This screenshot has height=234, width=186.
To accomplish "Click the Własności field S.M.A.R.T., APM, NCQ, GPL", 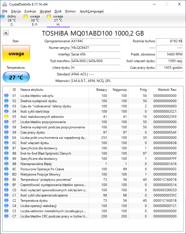I will coord(127,81).
